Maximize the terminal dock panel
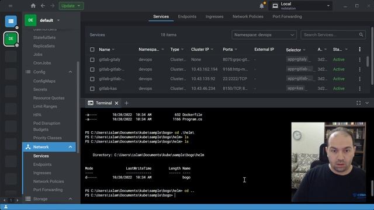Image resolution: width=374 pixels, height=210 pixels. (358, 103)
